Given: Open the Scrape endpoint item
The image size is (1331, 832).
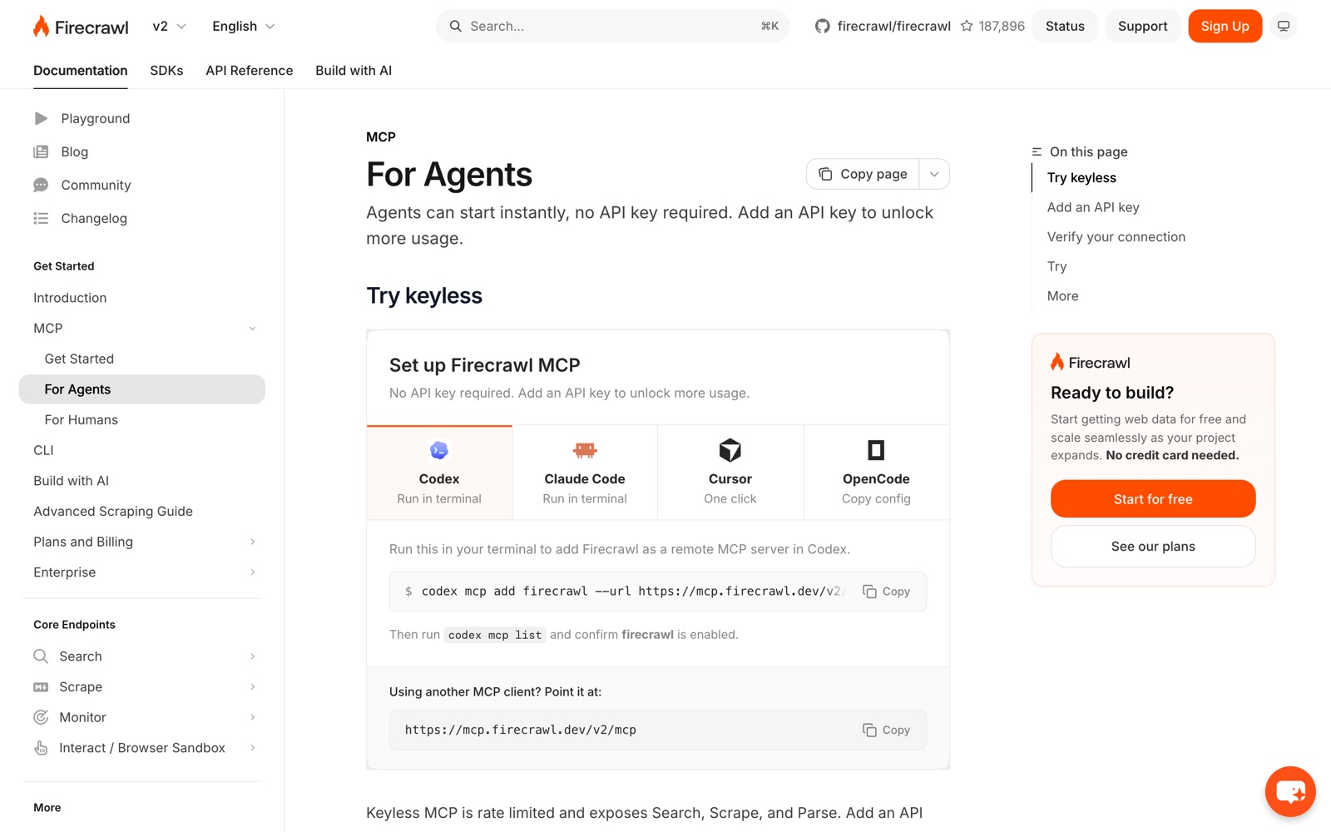Looking at the screenshot, I should [141, 686].
